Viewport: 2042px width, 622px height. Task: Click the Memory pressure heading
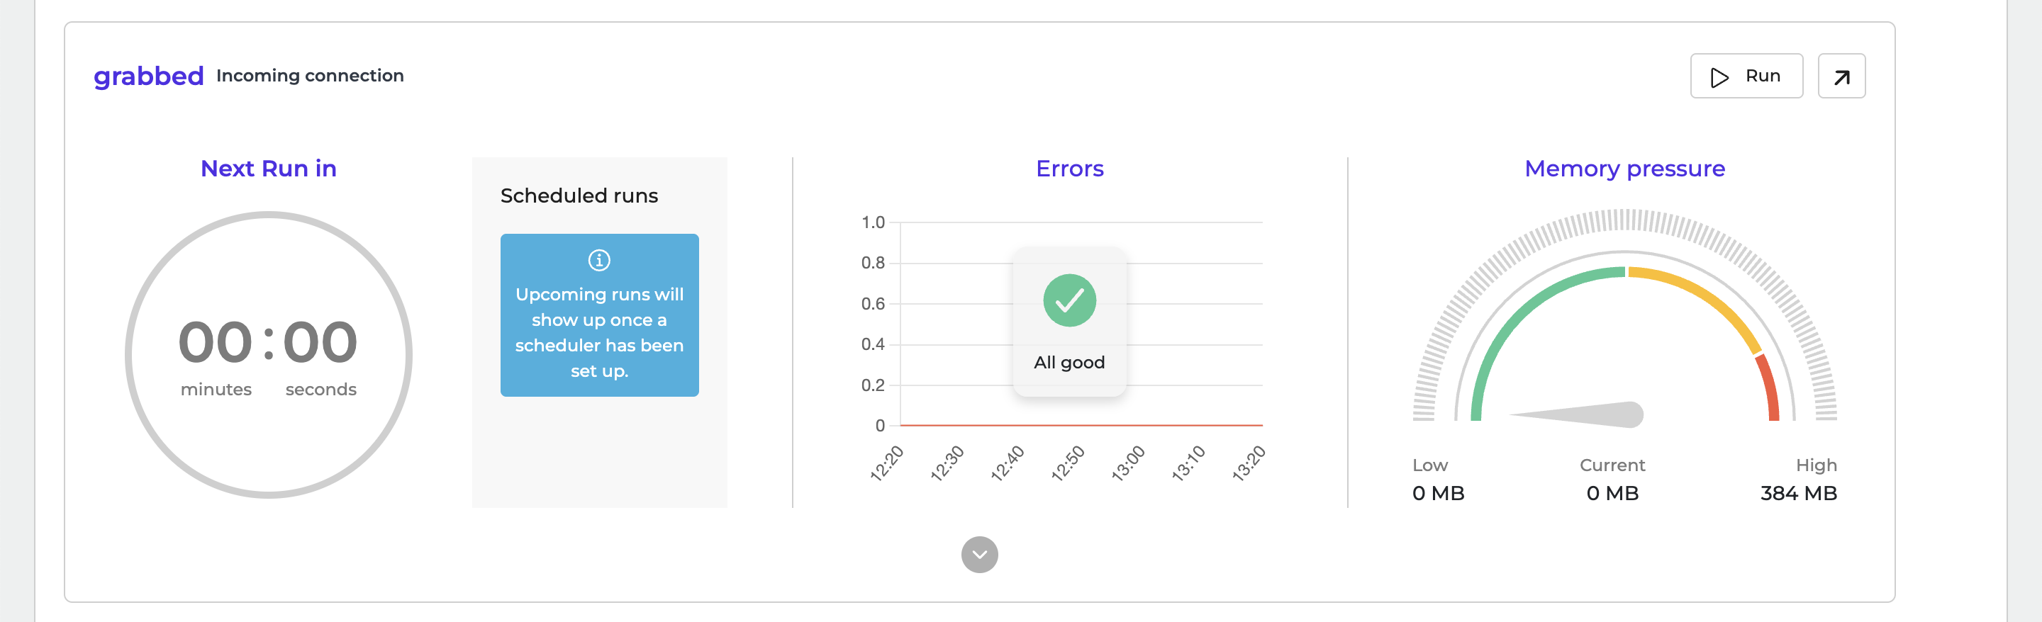coord(1624,169)
